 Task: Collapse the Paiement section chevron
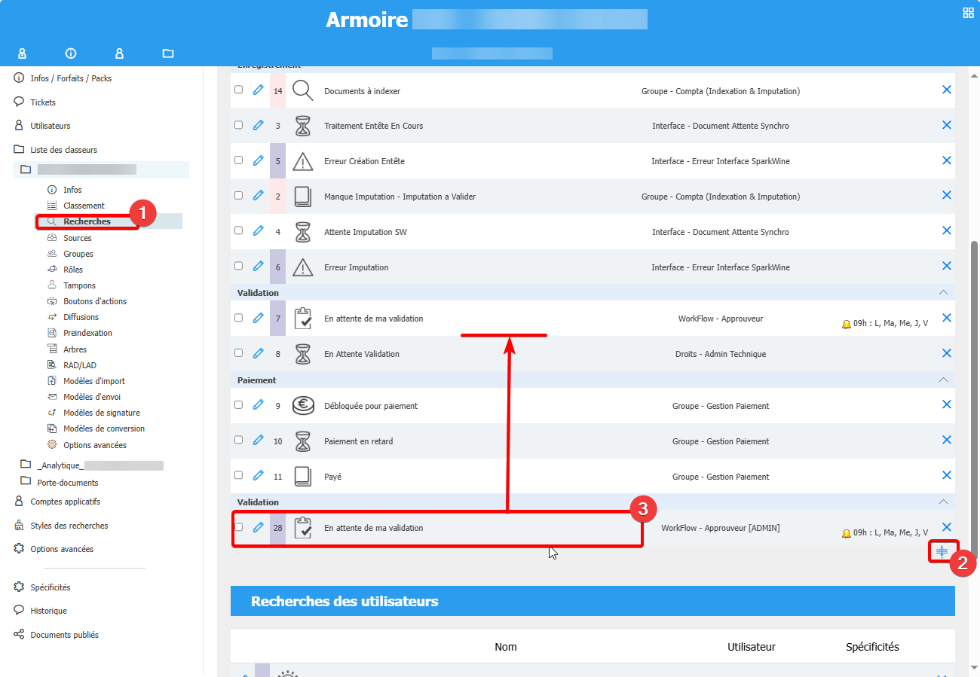click(942, 380)
